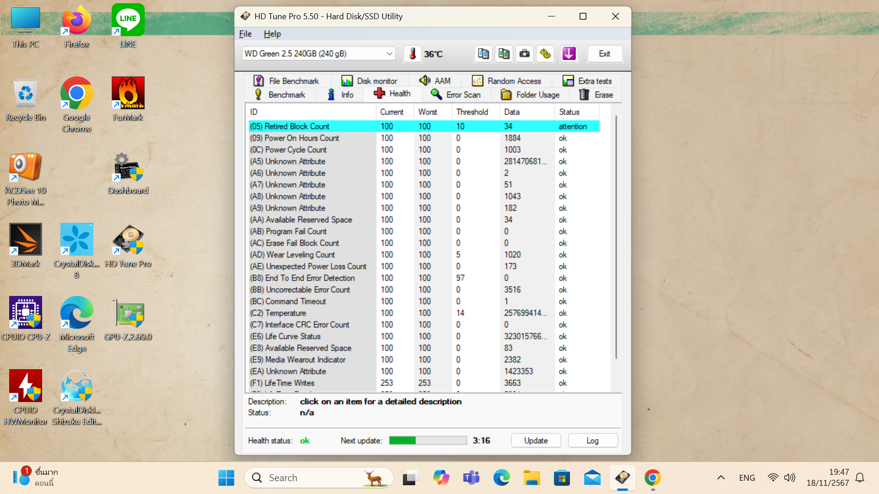879x494 pixels.
Task: Select the Media Wearout Indicator row
Action: click(424, 360)
